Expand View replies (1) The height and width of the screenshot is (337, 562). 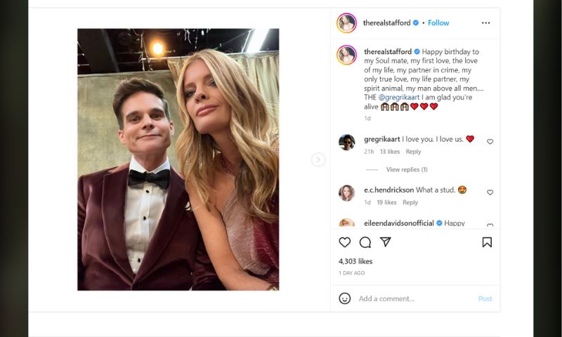[x=407, y=169]
